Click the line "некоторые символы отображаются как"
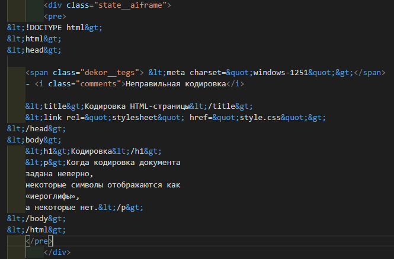 102,185
